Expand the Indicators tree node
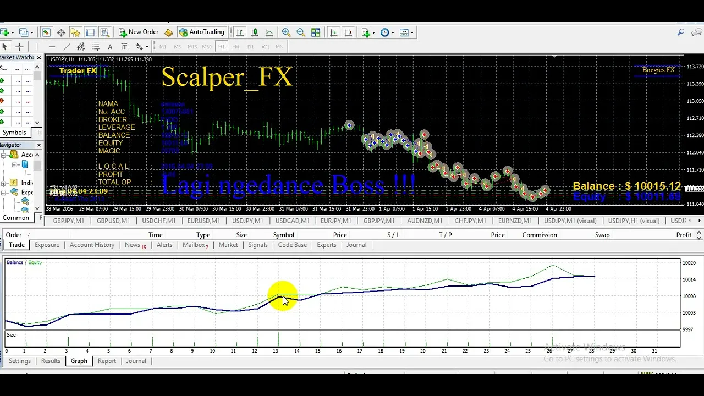Screen dimensions: 704x396 point(4,183)
